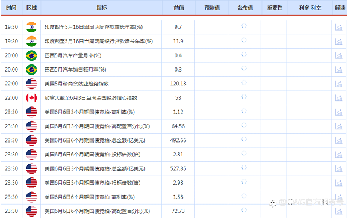Screen dimensions: 348x219
Task: Click India flag in bank loan growth row
Action: tap(31, 42)
